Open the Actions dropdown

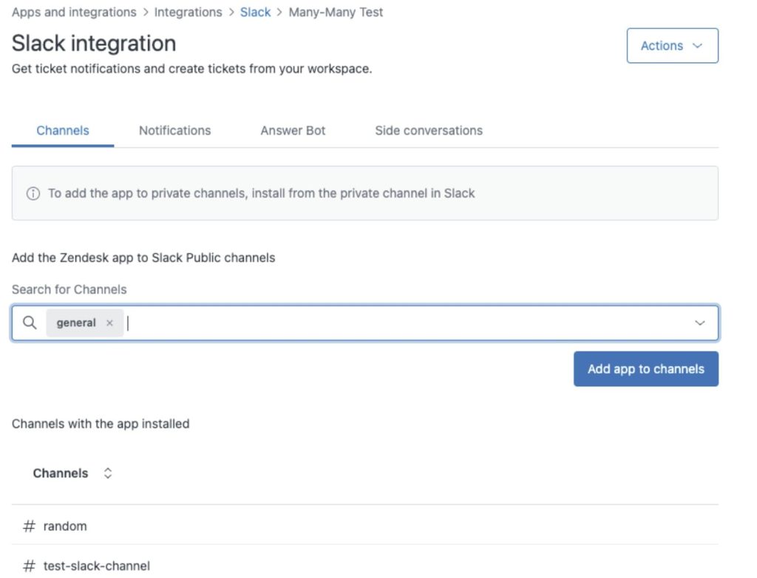click(x=672, y=45)
